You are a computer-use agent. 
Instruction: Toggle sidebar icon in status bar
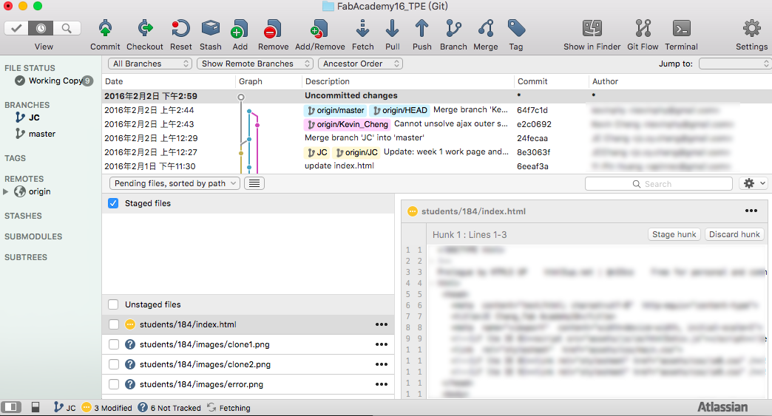[11, 407]
